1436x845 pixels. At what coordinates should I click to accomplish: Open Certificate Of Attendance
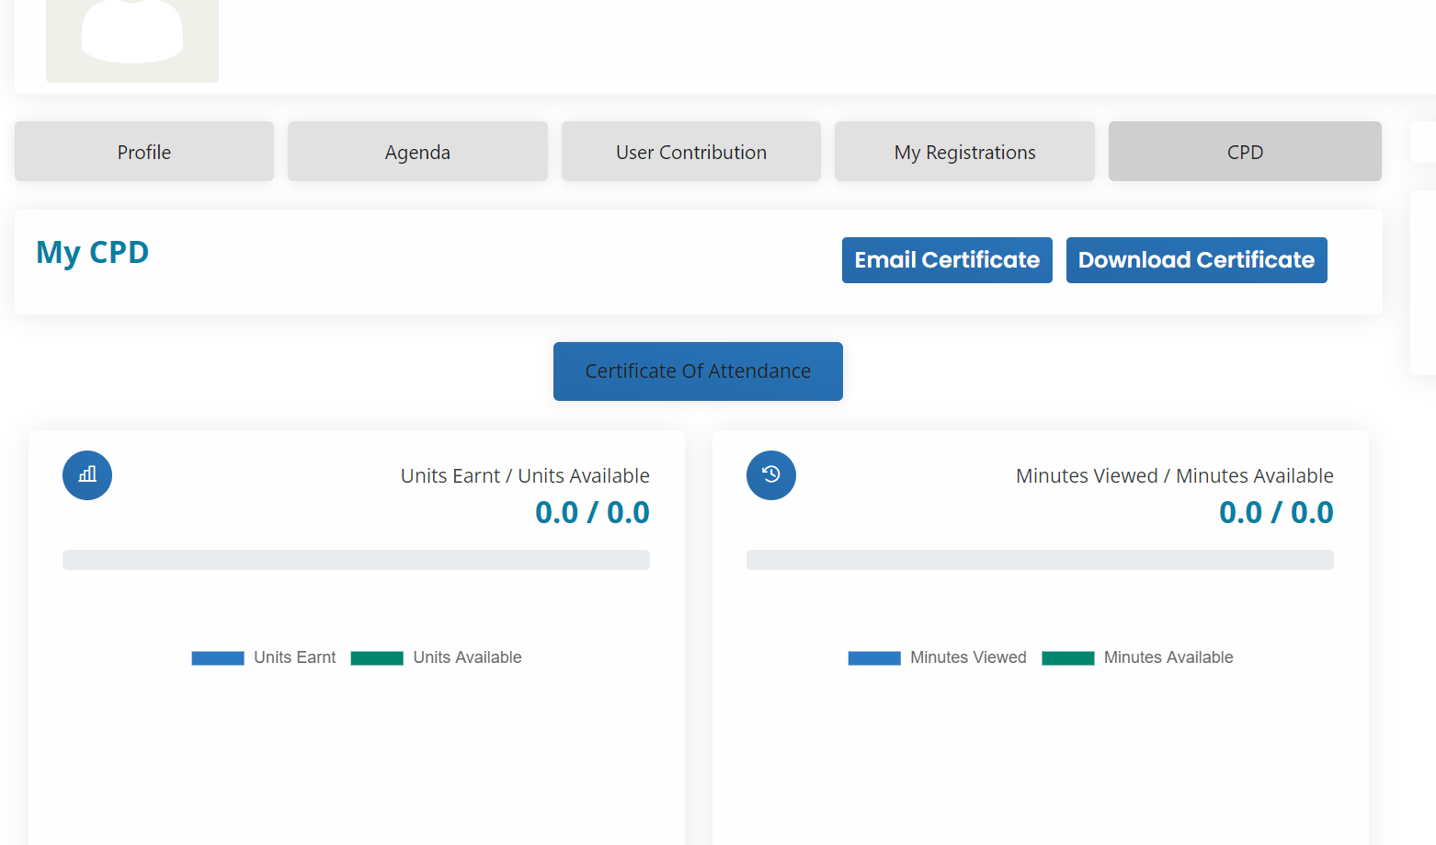pyautogui.click(x=698, y=371)
